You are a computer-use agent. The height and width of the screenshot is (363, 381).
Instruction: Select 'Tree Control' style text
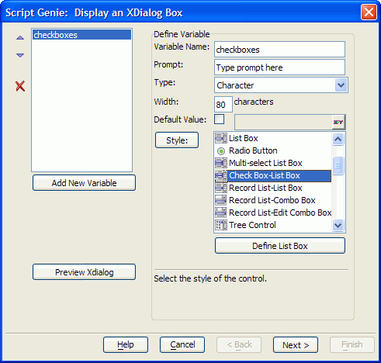pyautogui.click(x=252, y=225)
